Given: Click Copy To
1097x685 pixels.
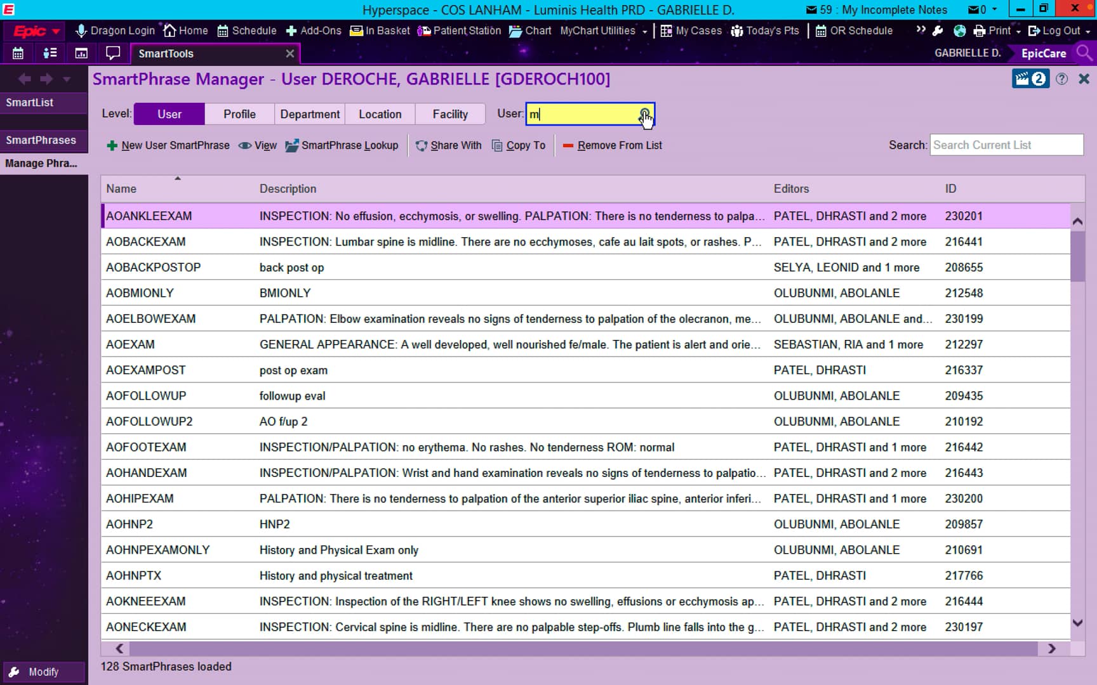Looking at the screenshot, I should (x=519, y=145).
